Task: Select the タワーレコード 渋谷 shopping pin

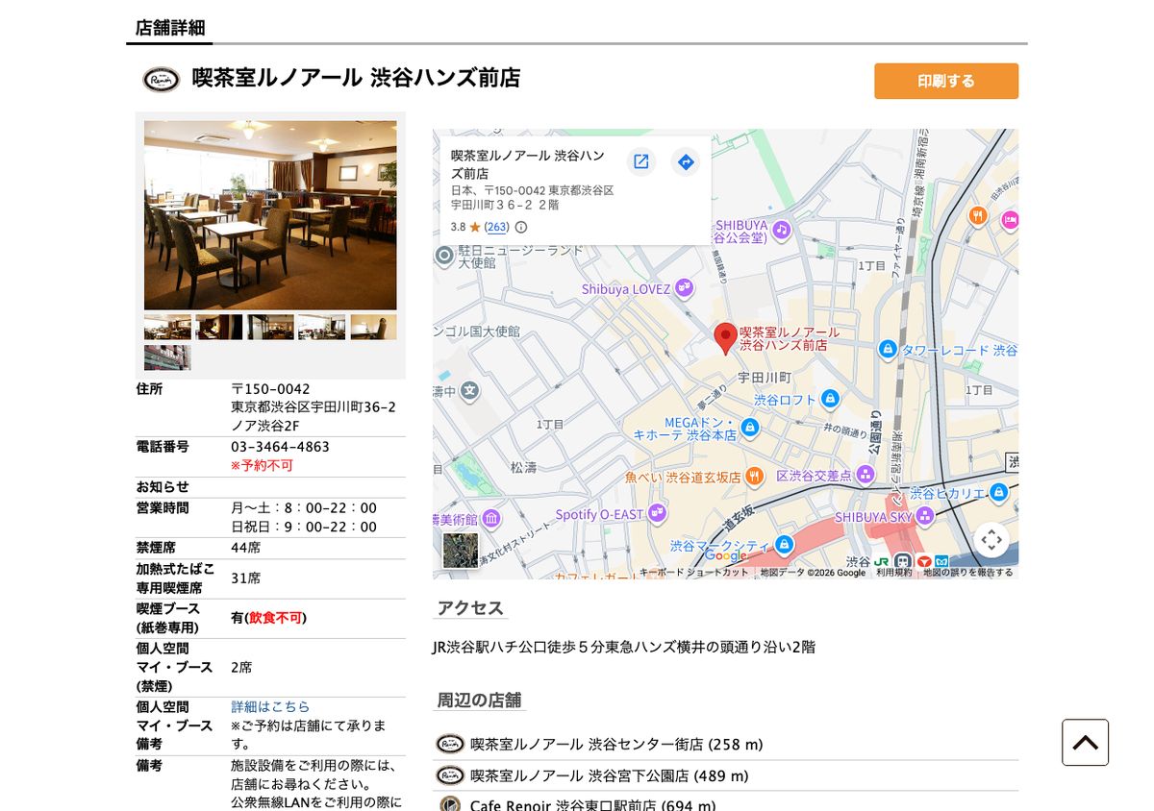Action: (x=889, y=349)
